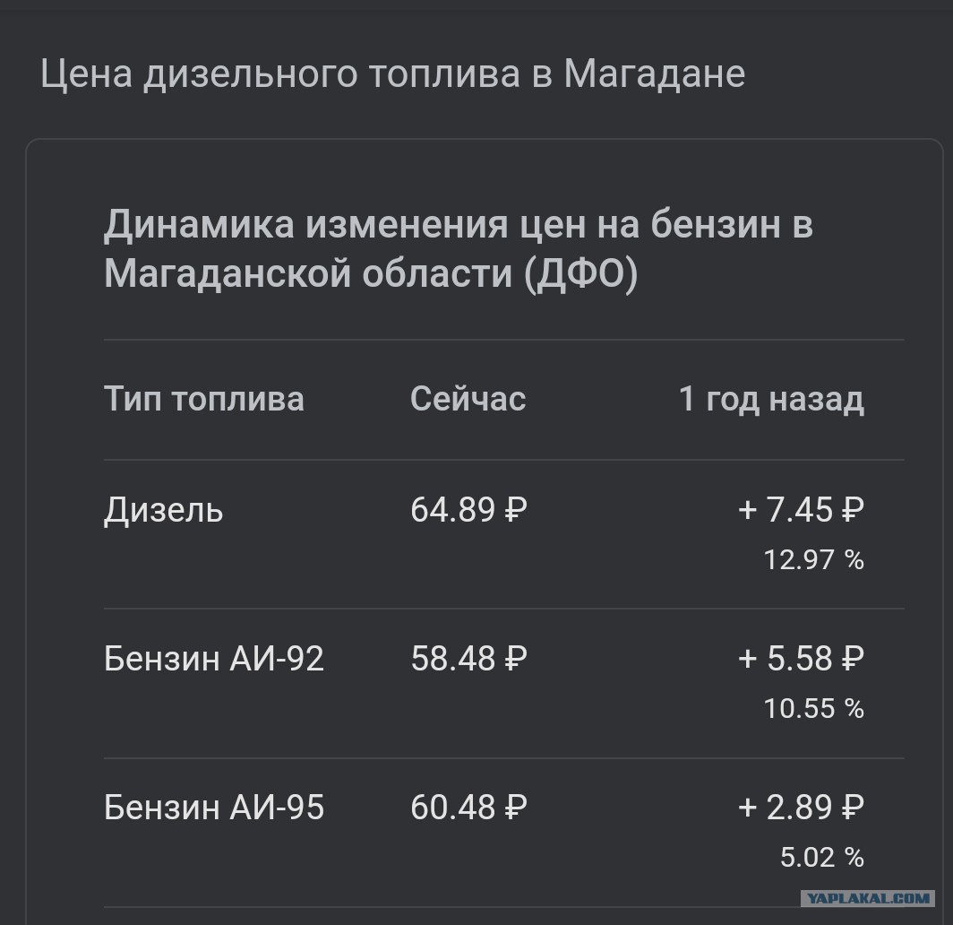The width and height of the screenshot is (953, 925).
Task: Click the diesel percentage 12.97 %
Action: pos(813,559)
